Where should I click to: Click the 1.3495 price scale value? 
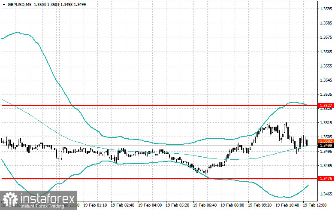326,152
